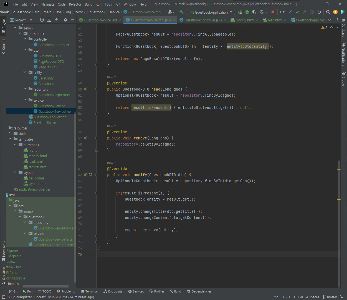
Task: Click Expand All in Project panel
Action: click(x=49, y=20)
